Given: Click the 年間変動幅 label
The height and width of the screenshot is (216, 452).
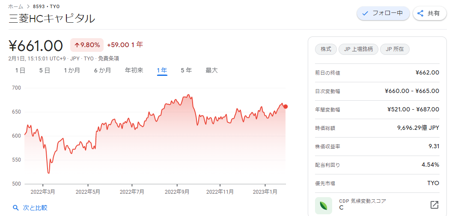Looking at the screenshot, I should click(x=328, y=110).
